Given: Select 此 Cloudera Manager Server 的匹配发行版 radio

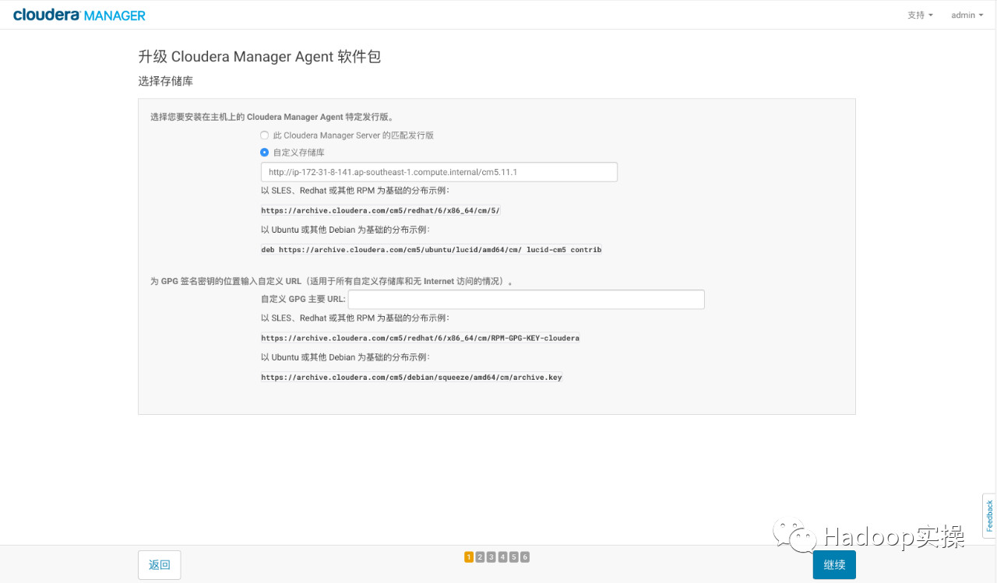Looking at the screenshot, I should point(265,135).
